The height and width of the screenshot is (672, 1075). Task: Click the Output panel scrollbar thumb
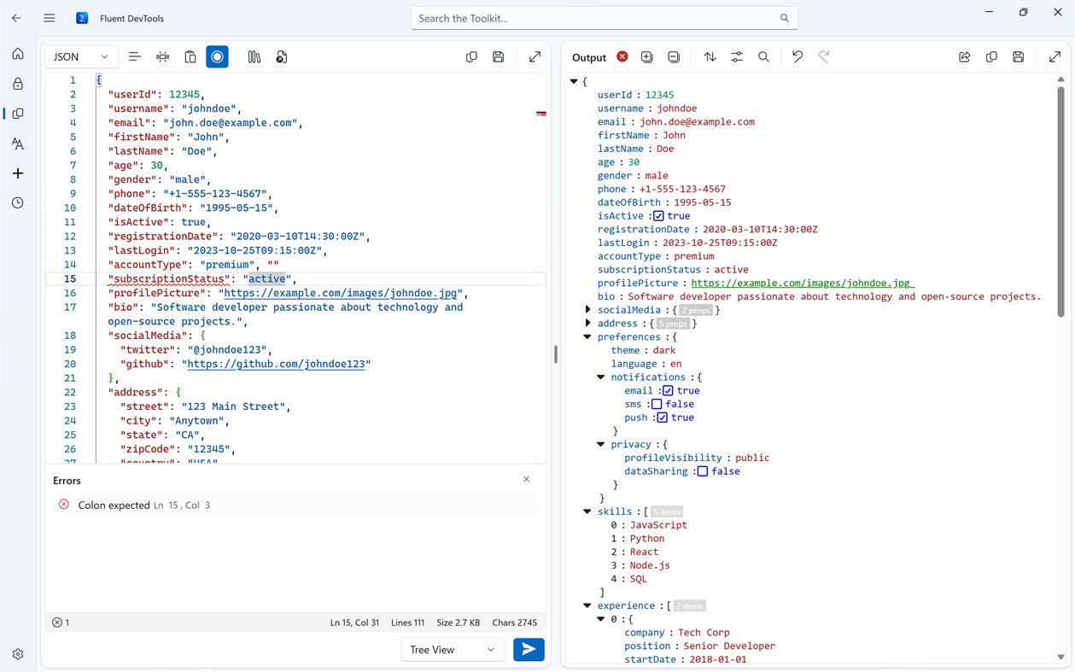(1061, 201)
